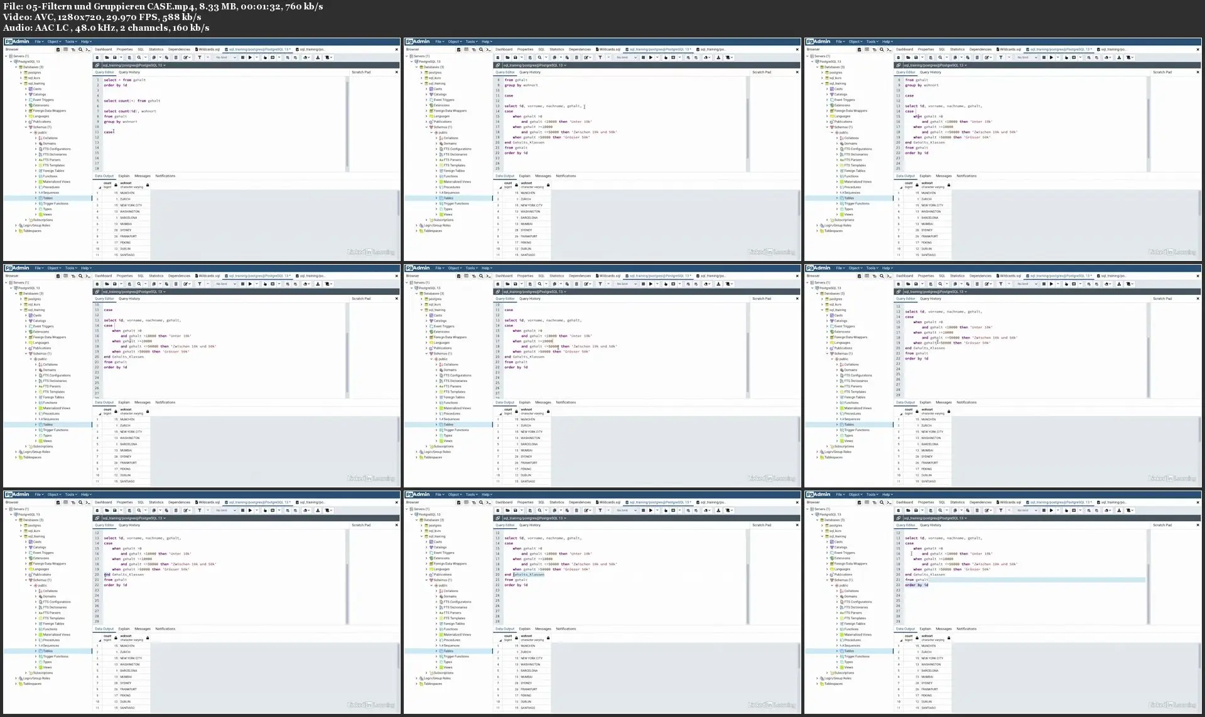Open the Object menu in top-middle frame
The height and width of the screenshot is (717, 1205).
tap(455, 41)
